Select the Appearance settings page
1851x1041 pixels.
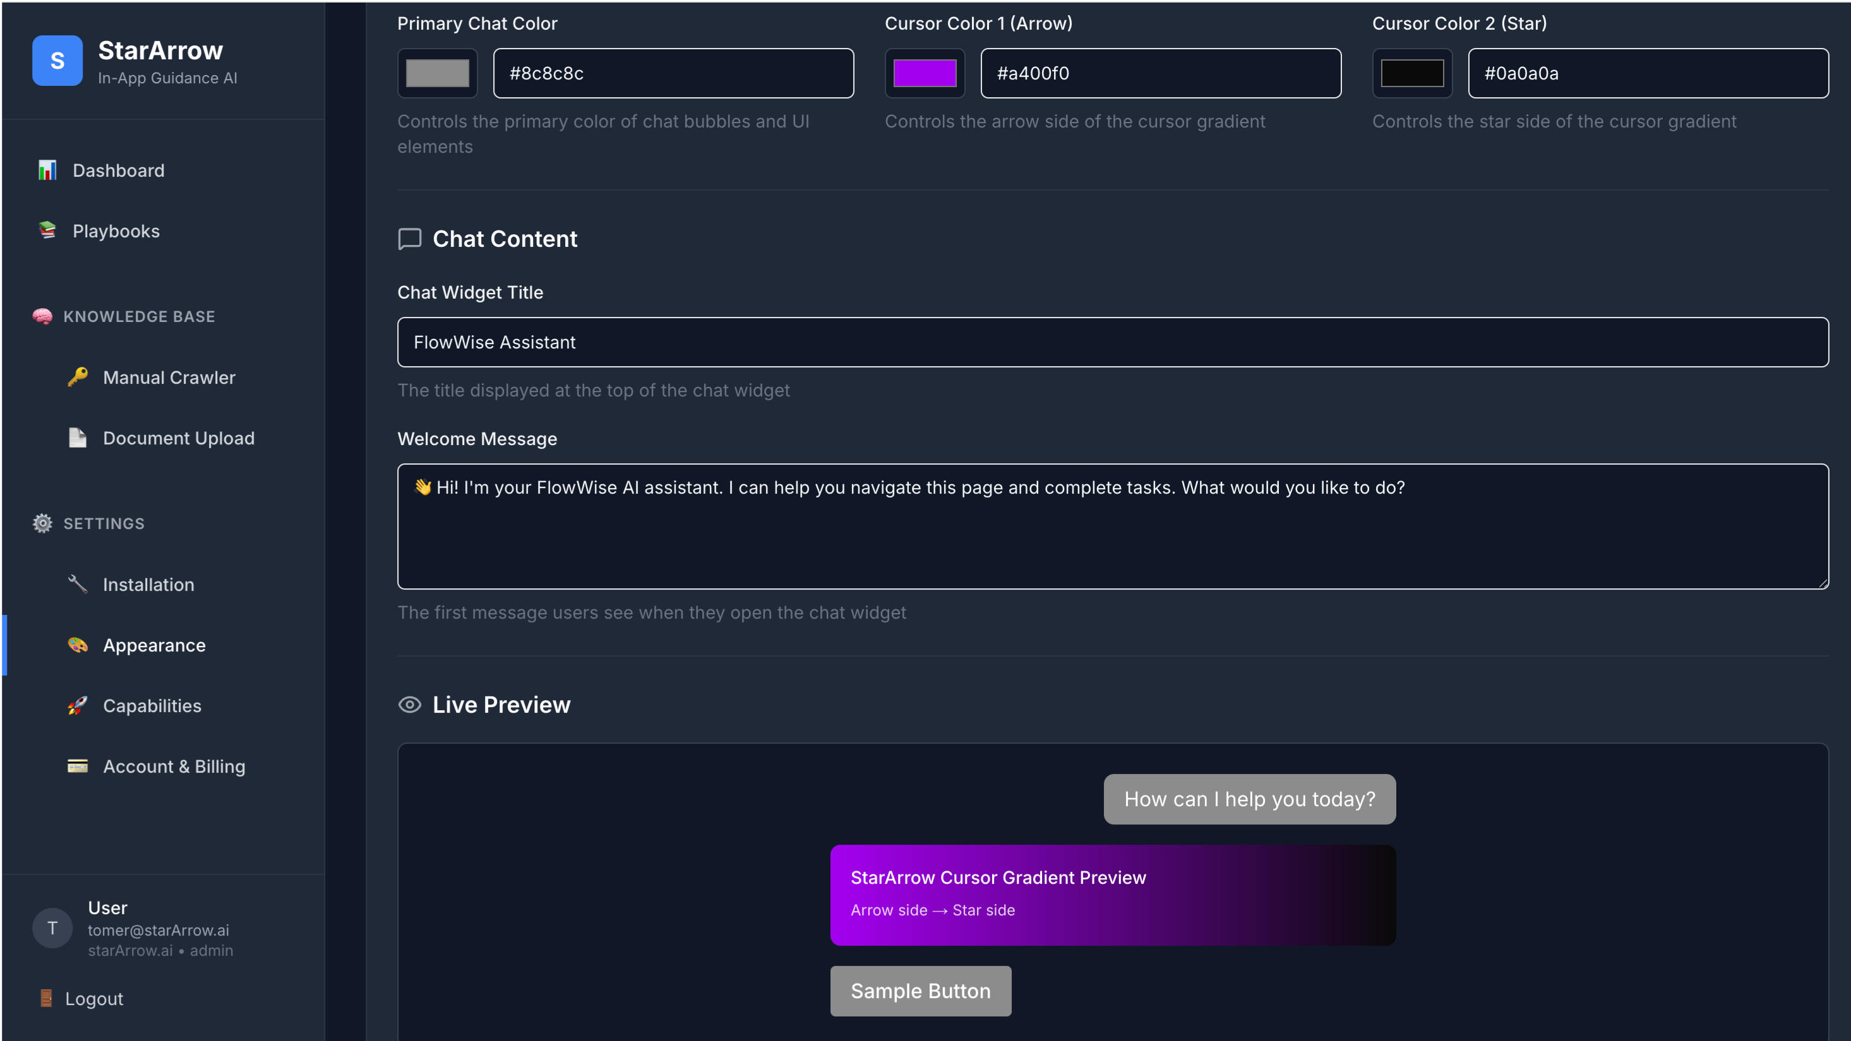point(153,645)
